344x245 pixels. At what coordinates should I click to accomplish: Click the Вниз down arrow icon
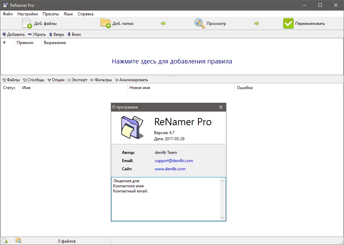69,34
